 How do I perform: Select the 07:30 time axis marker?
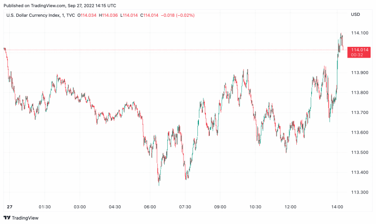[x=185, y=207]
